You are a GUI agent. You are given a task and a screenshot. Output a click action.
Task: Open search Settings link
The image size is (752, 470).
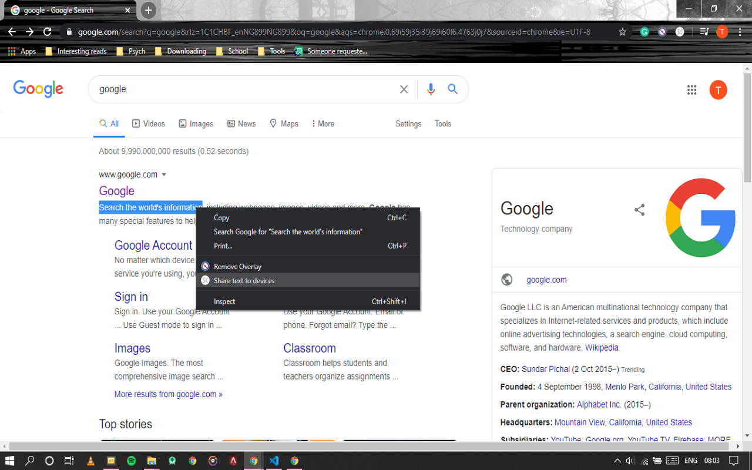click(x=408, y=124)
